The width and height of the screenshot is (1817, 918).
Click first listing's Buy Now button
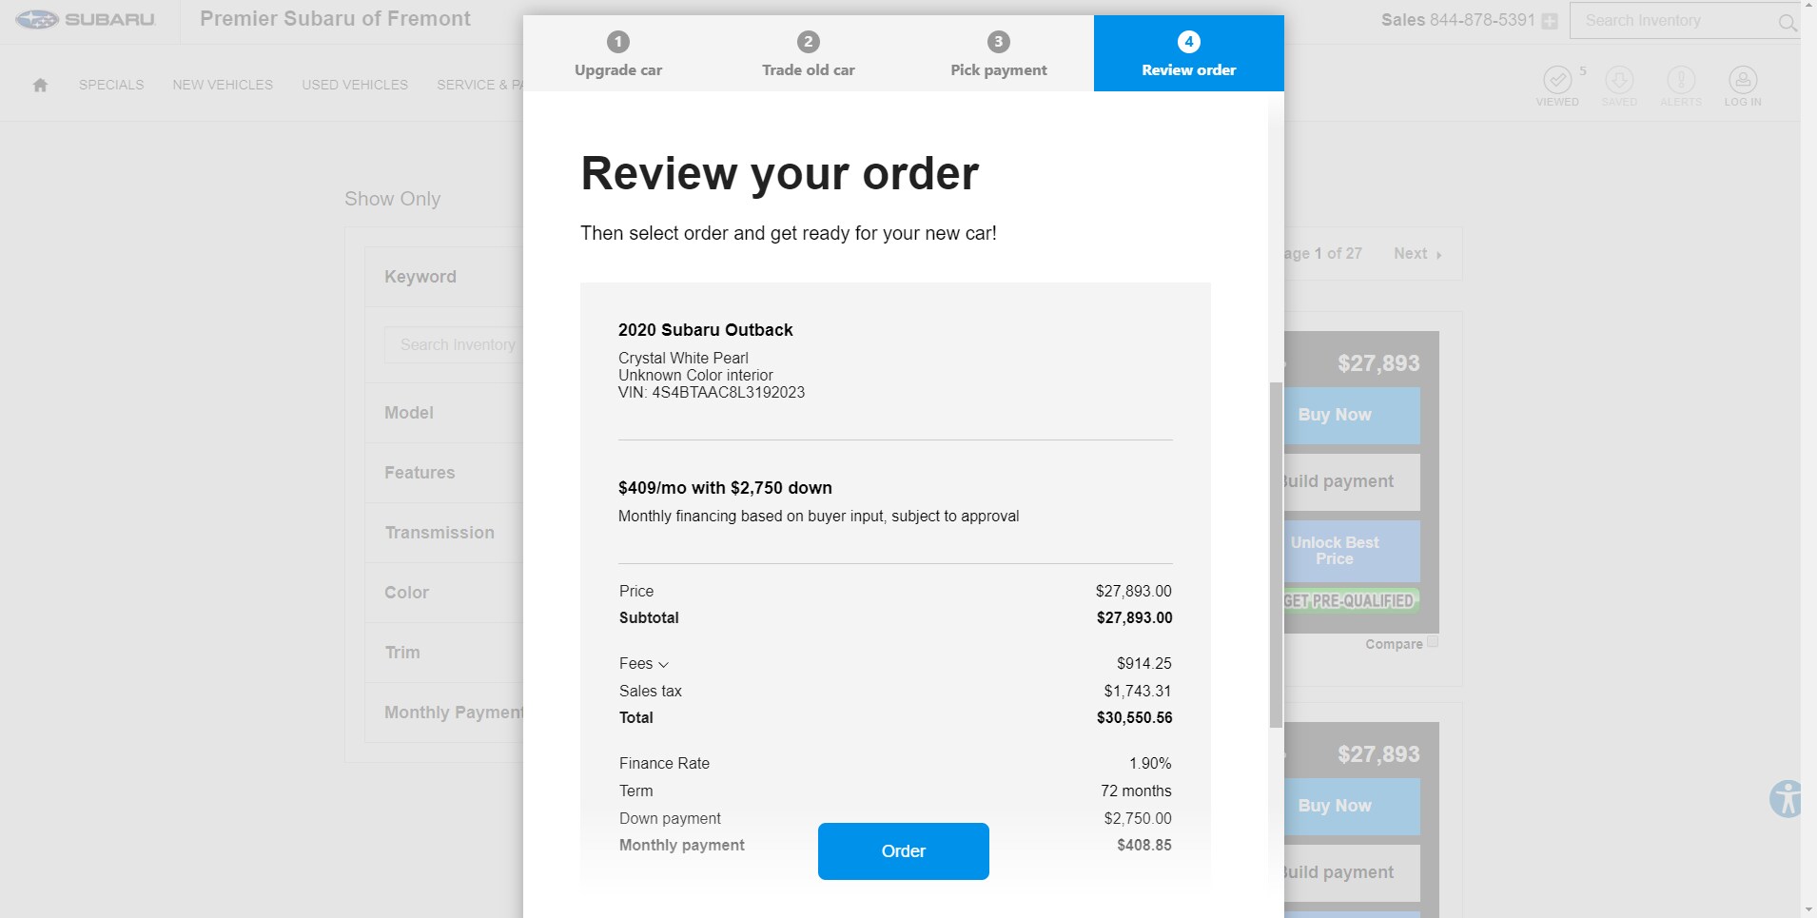[x=1352, y=415]
